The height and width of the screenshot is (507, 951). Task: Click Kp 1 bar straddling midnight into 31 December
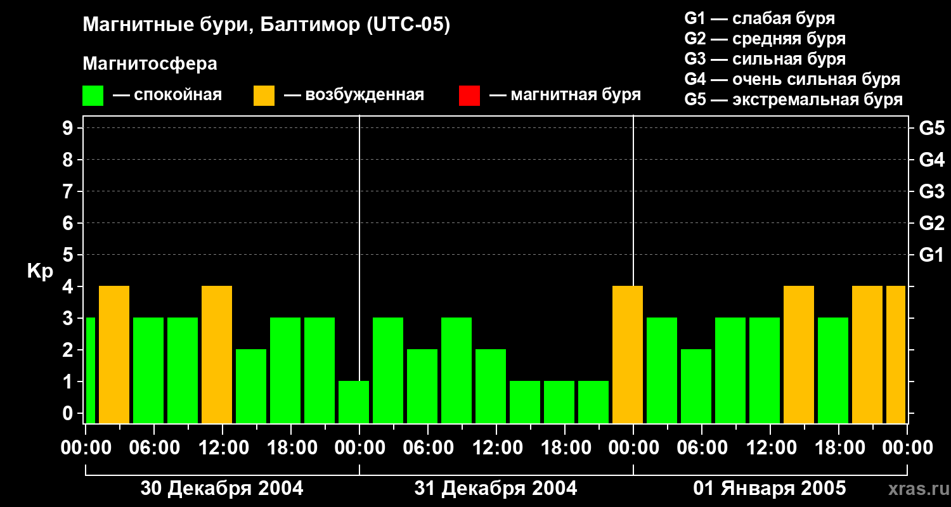click(354, 402)
